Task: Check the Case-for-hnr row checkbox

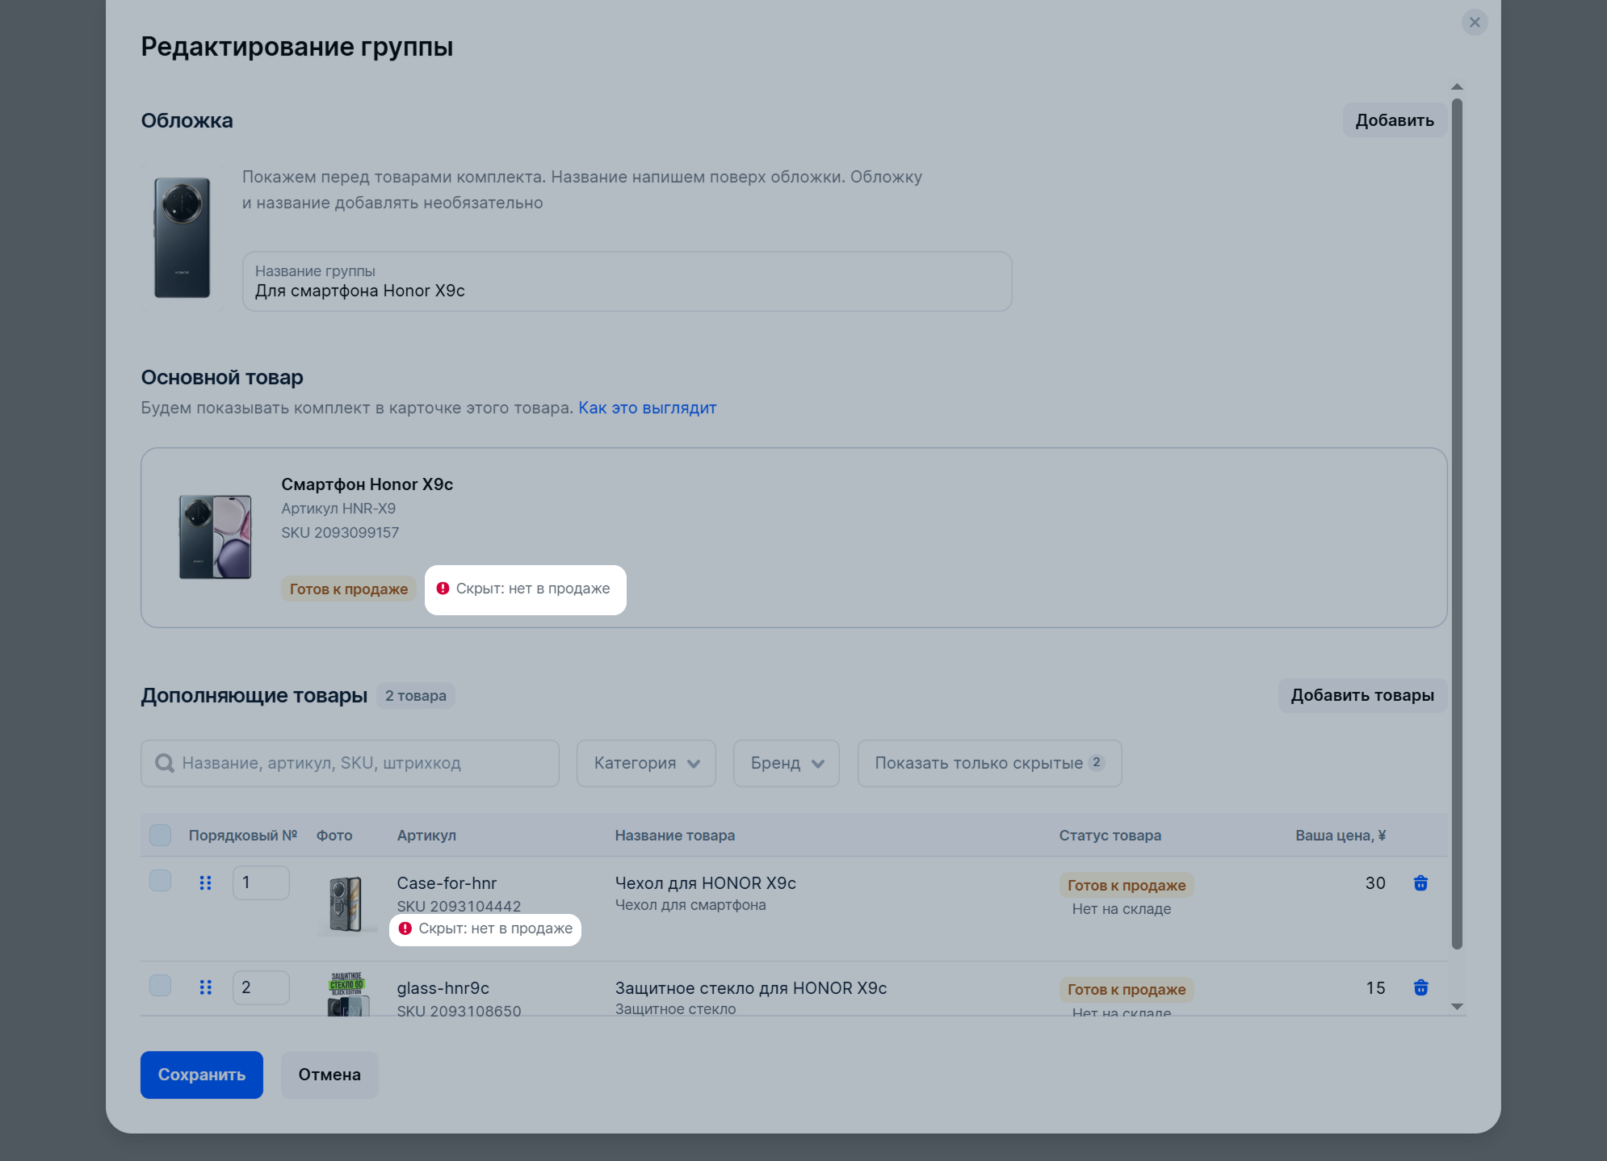Action: (160, 880)
